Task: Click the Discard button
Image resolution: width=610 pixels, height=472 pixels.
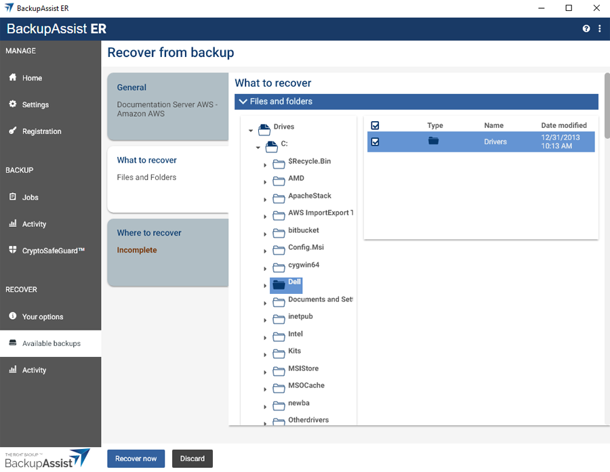Action: (192, 458)
